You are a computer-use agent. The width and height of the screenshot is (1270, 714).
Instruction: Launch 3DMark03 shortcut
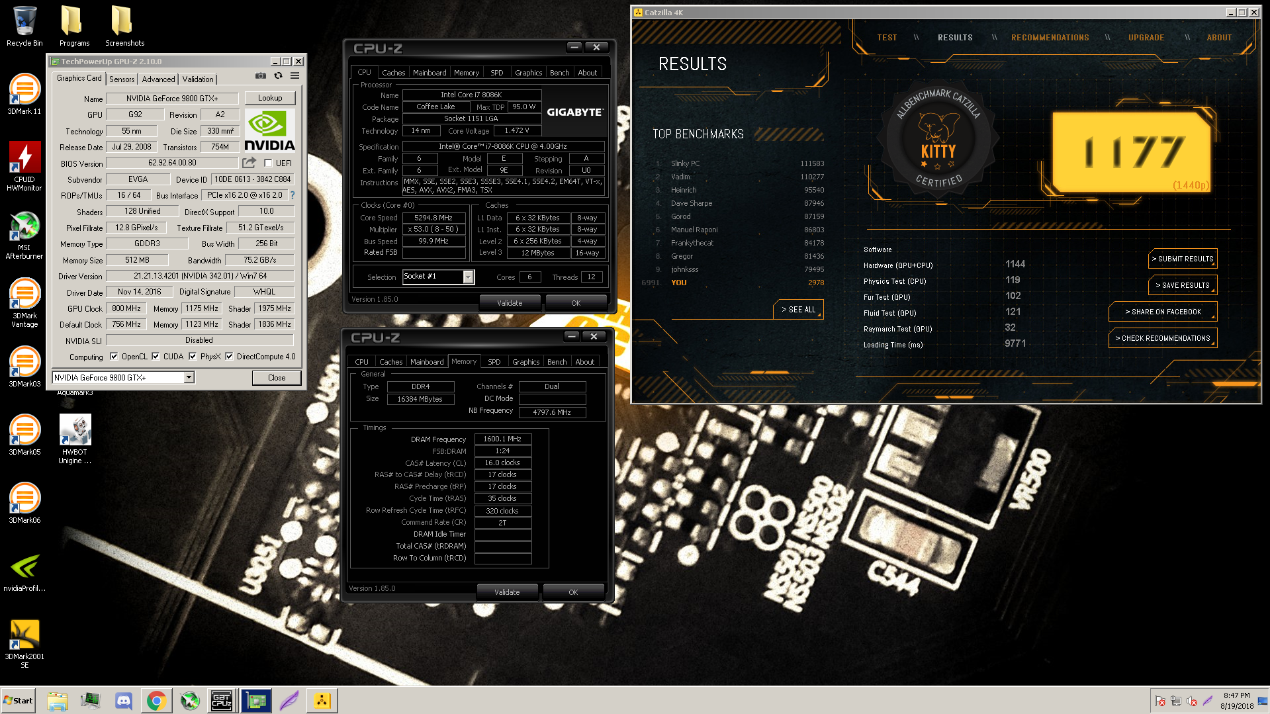[x=24, y=367]
